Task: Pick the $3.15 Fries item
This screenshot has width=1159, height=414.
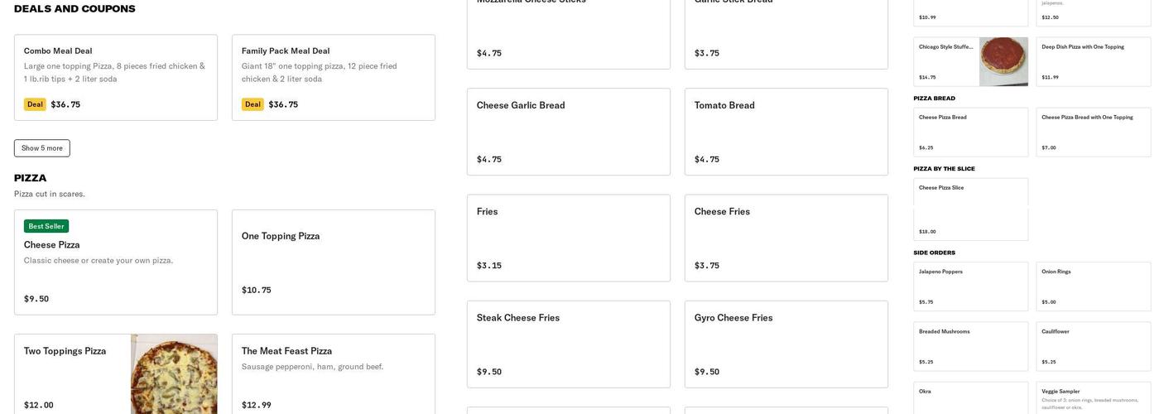Action: (x=568, y=238)
